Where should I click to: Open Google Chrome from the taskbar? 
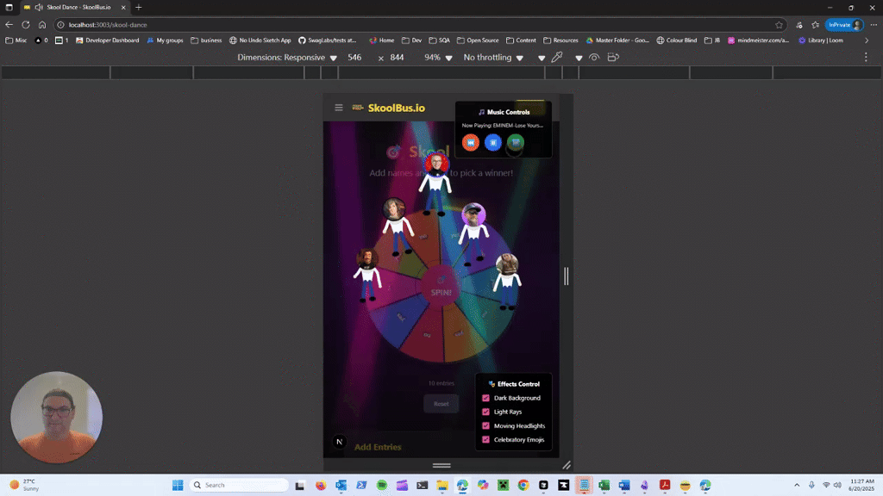523,485
